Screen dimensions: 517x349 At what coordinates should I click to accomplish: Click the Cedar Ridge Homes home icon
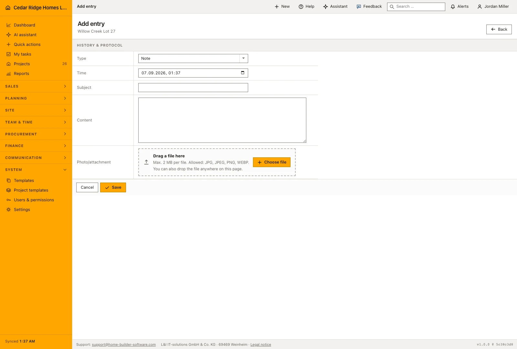(x=8, y=8)
